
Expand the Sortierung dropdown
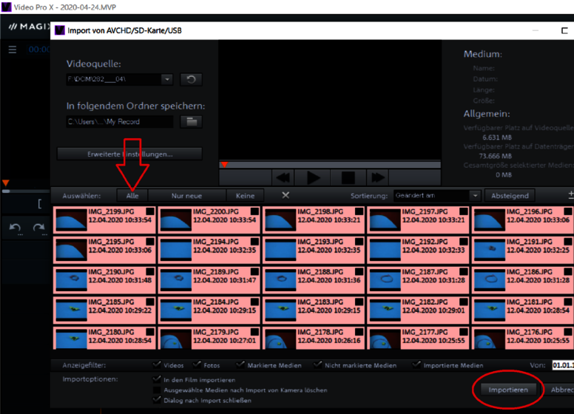click(x=475, y=196)
